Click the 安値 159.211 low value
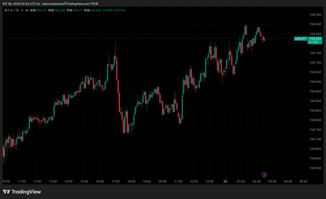The width and height of the screenshot is (326, 199). [x=74, y=10]
